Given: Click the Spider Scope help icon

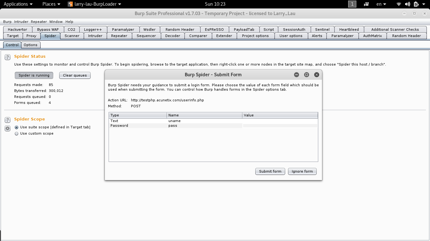Looking at the screenshot, I should (8, 120).
